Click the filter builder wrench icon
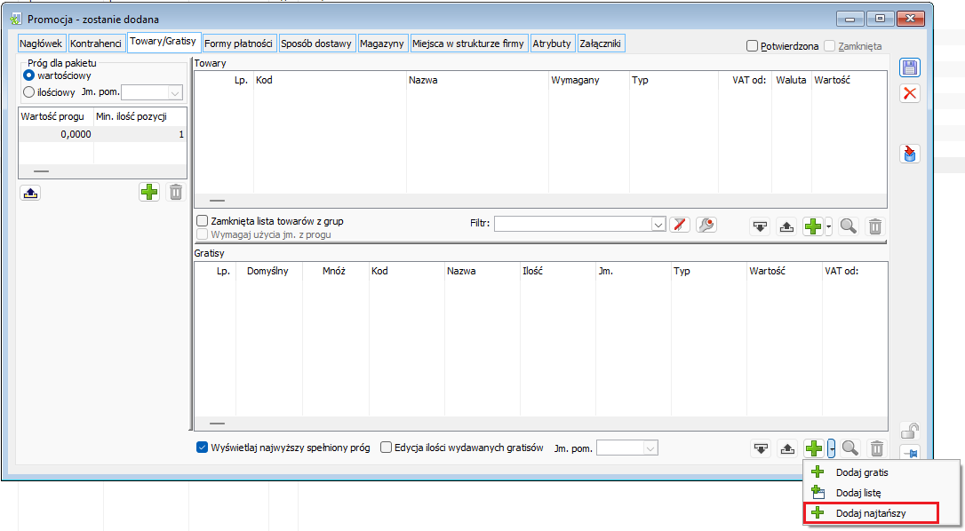This screenshot has height=531, width=965. pos(707,225)
